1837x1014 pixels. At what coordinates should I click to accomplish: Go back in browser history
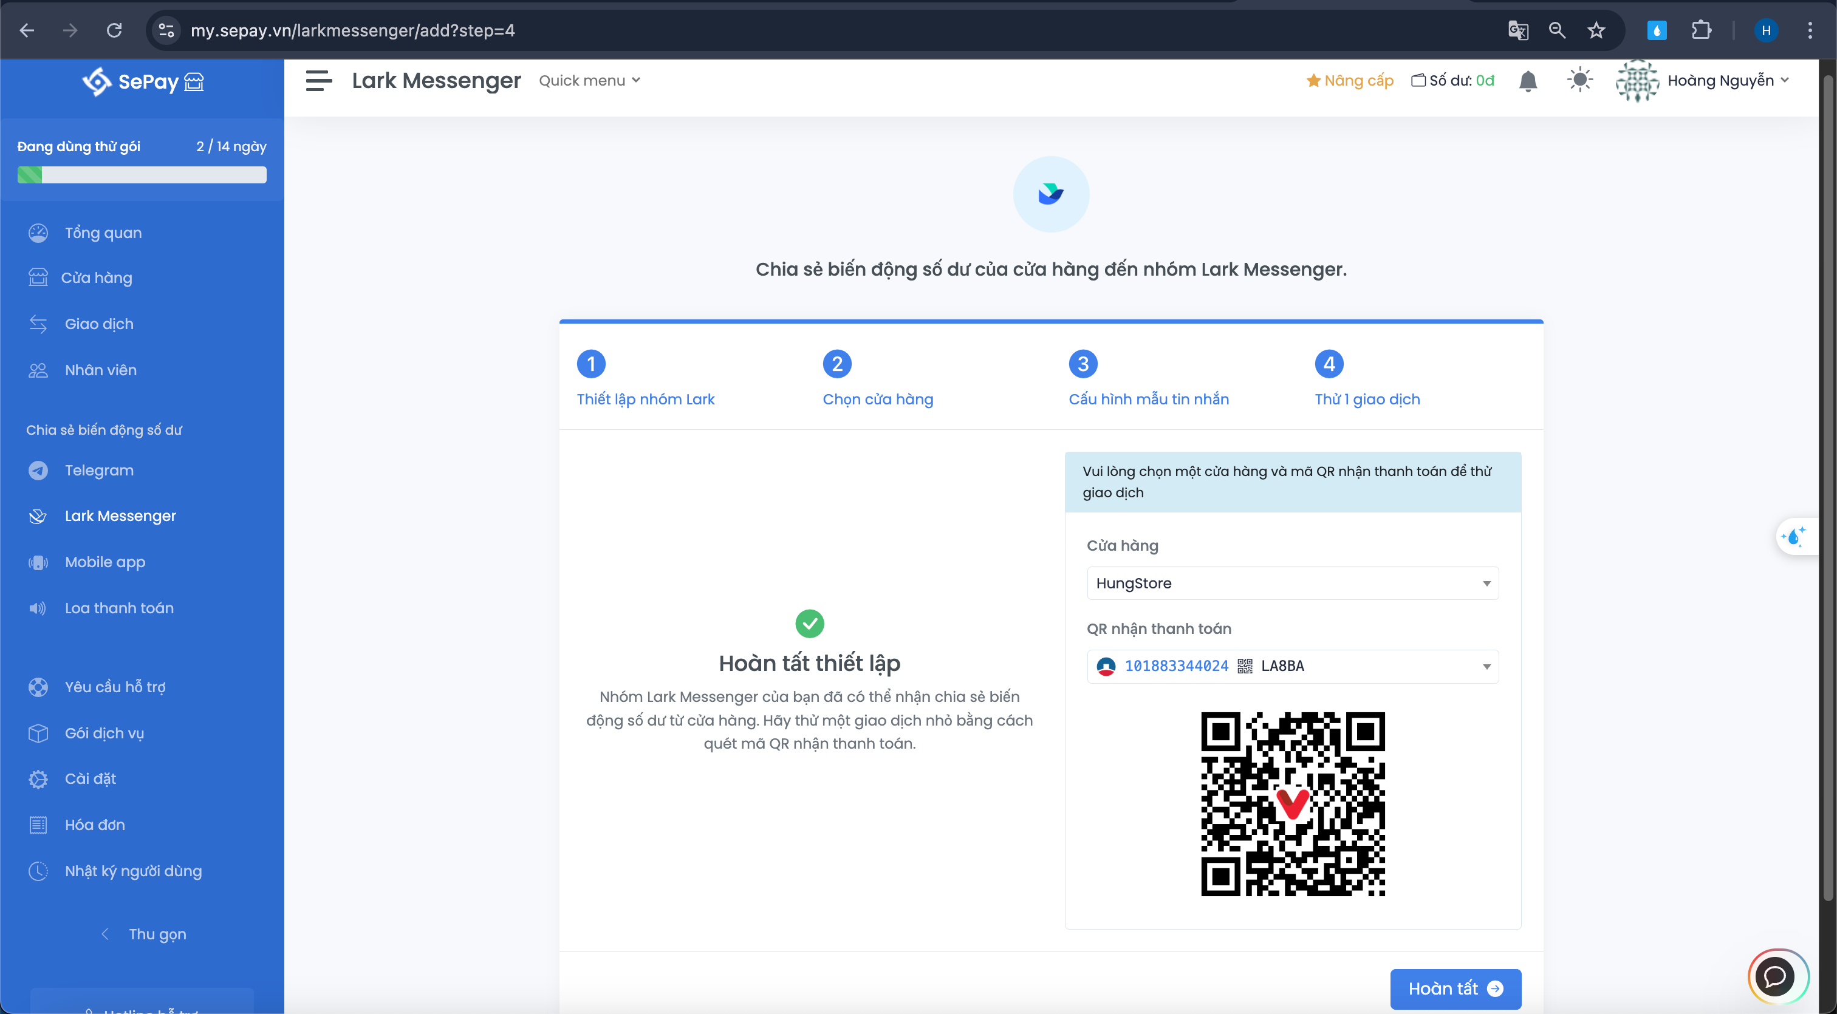27,30
